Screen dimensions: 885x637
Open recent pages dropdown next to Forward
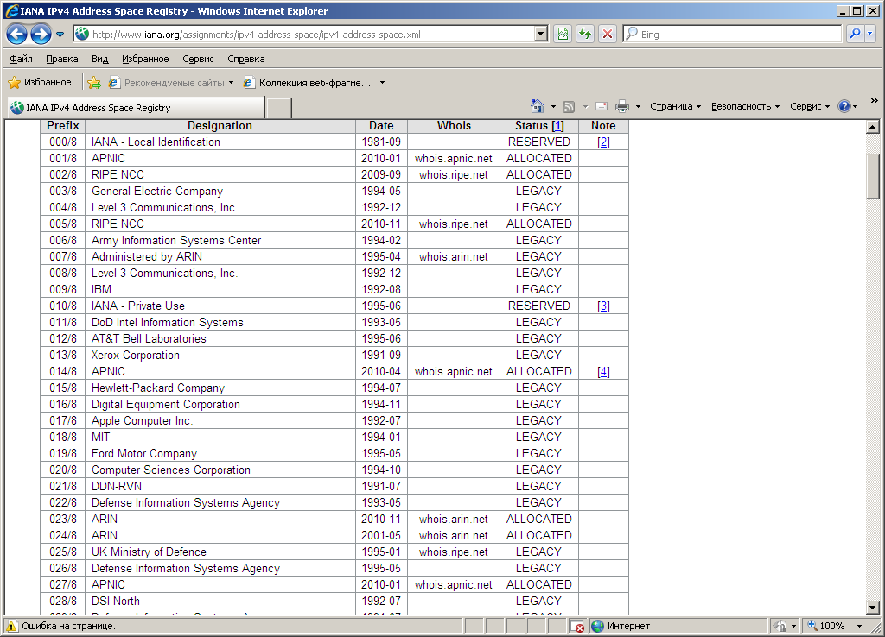pyautogui.click(x=60, y=35)
